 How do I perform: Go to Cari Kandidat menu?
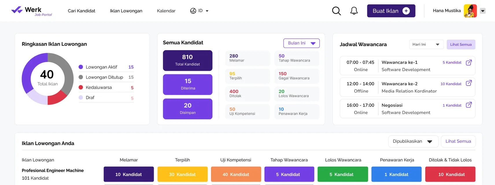[x=82, y=11]
